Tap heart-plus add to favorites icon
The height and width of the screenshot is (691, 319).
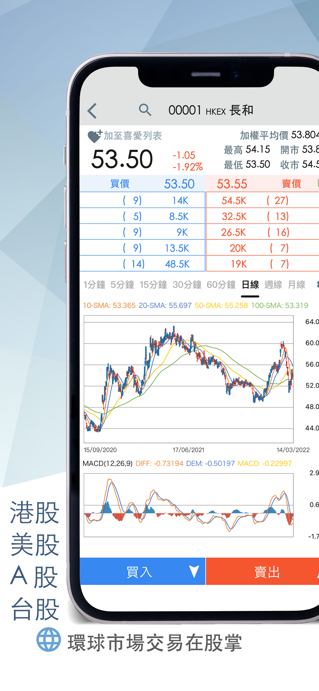(x=95, y=136)
